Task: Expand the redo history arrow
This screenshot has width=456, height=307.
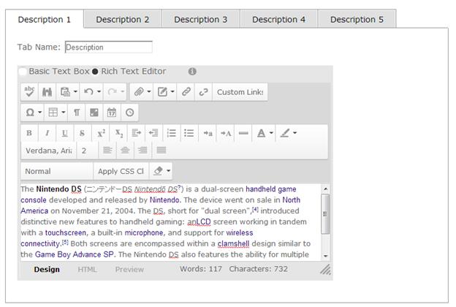Action: 123,91
